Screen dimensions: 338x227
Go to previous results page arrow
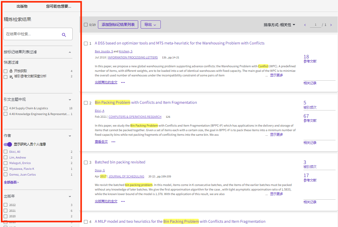click(305, 25)
